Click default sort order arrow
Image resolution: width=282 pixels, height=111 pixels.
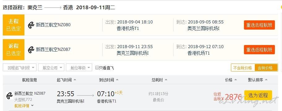pyautogui.click(x=266, y=80)
